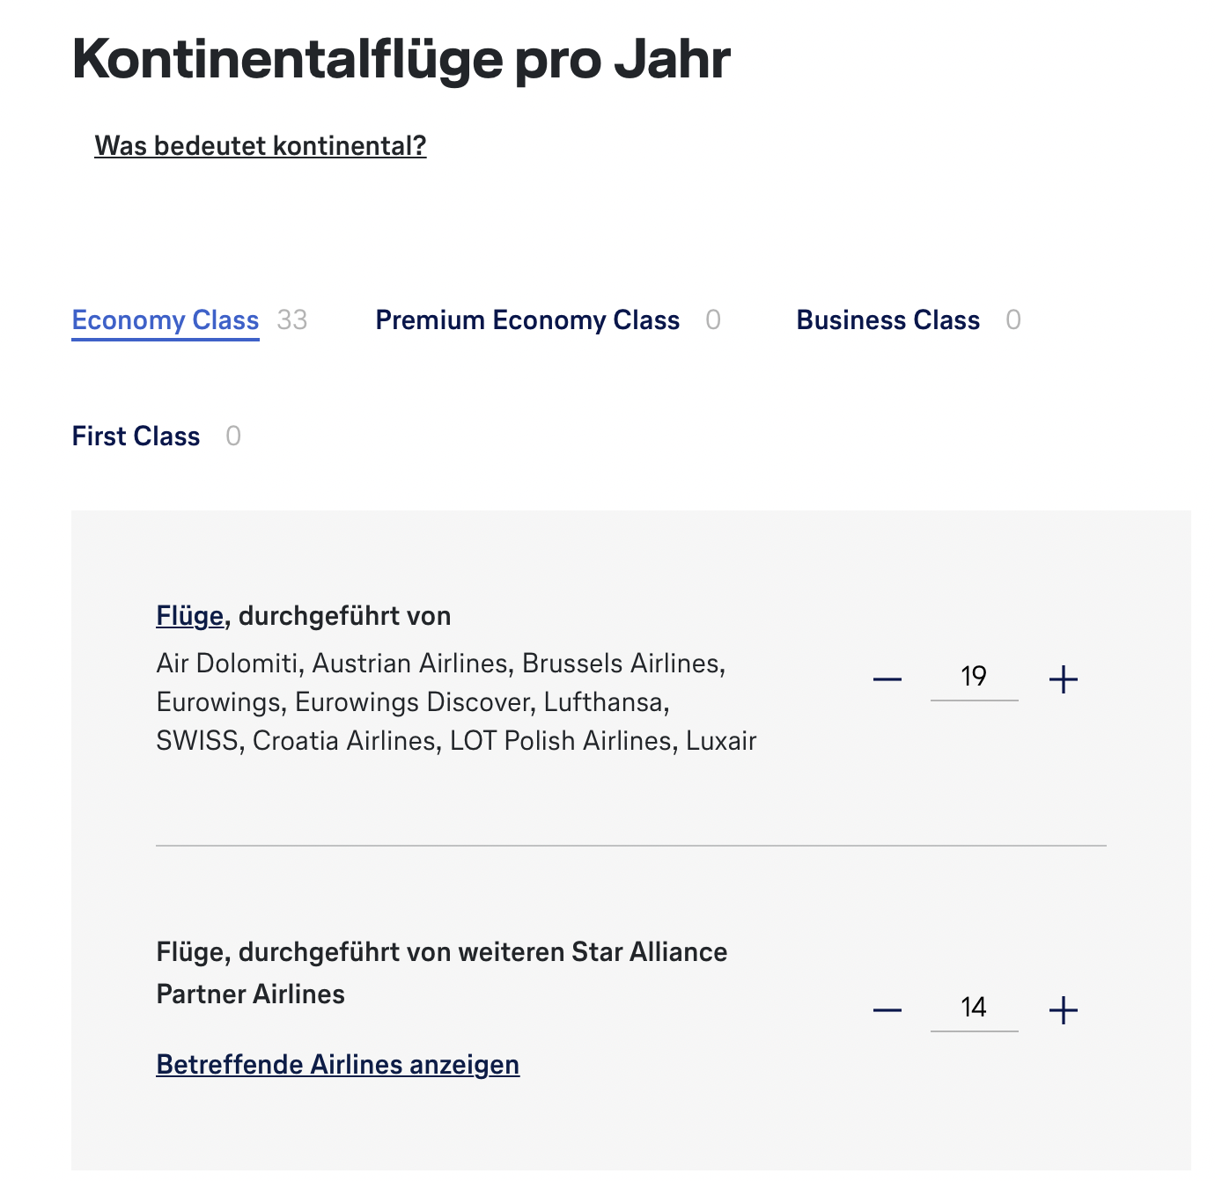Focus the flight count field showing 14
The image size is (1215, 1181).
point(974,1008)
